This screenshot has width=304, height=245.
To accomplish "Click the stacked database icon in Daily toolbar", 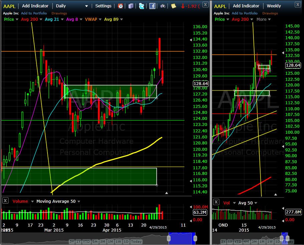I will coord(131,6).
